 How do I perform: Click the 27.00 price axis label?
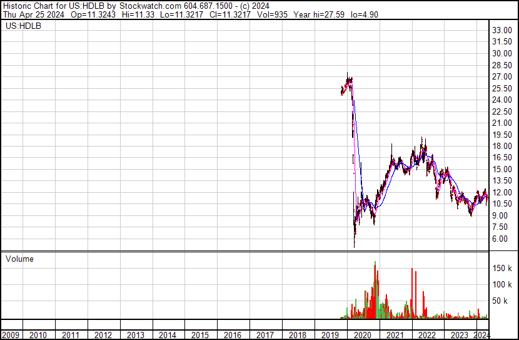pos(502,76)
